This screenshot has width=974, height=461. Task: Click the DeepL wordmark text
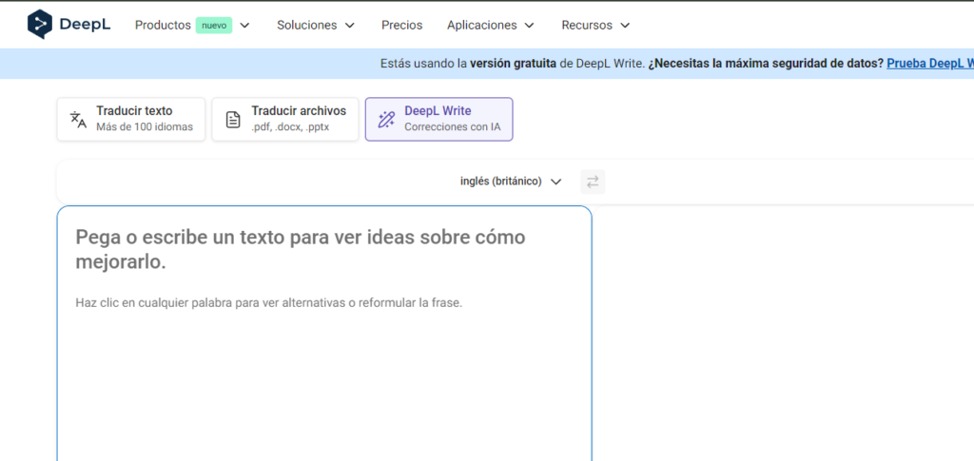click(86, 25)
